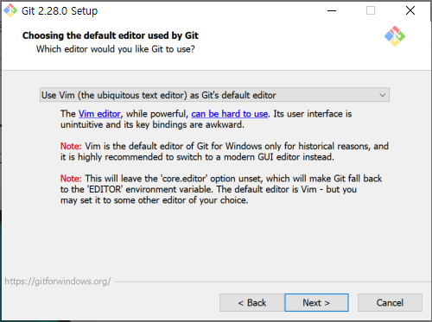This screenshot has width=432, height=322.
Task: Click the chevron arrow of the editor dropdown
Action: pyautogui.click(x=383, y=95)
